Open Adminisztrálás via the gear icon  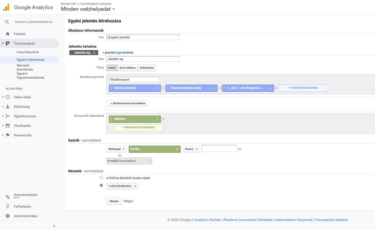coord(7,216)
